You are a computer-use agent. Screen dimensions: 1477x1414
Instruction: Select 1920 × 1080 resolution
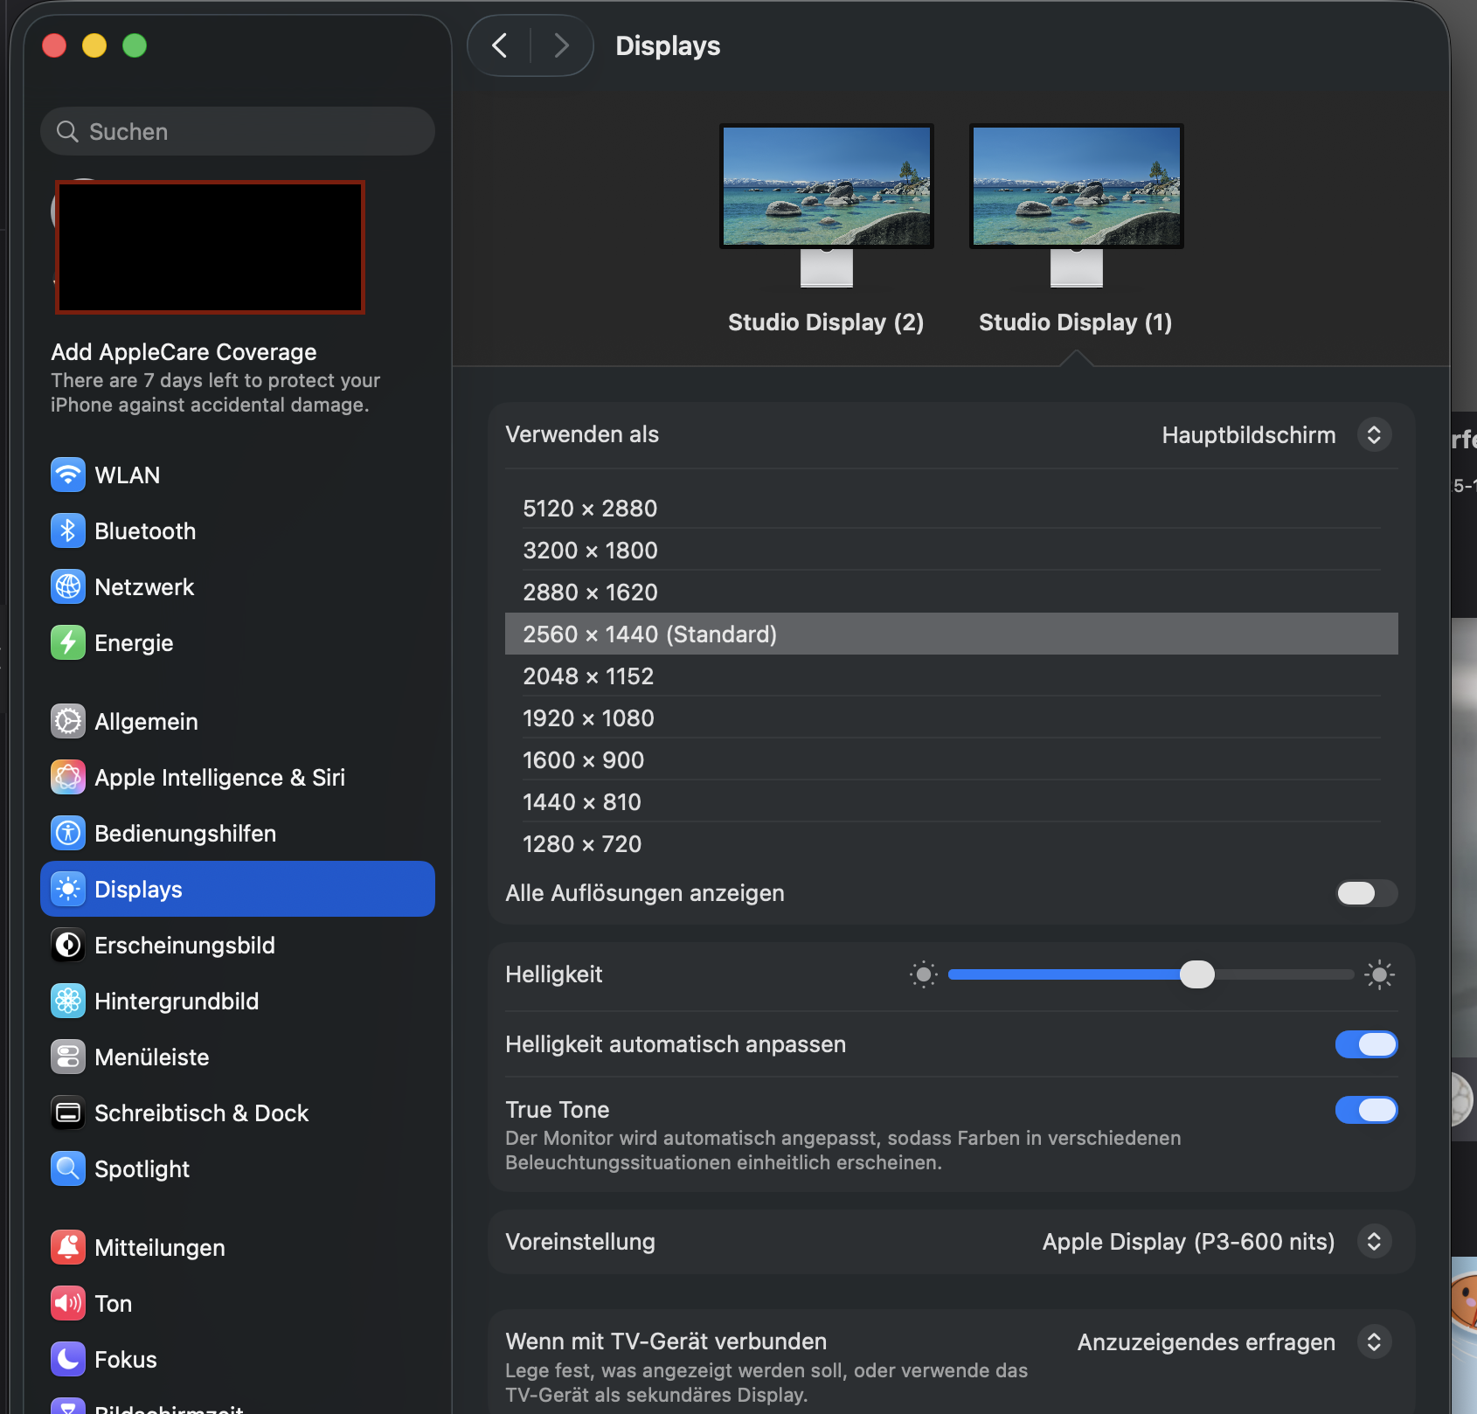(x=951, y=717)
